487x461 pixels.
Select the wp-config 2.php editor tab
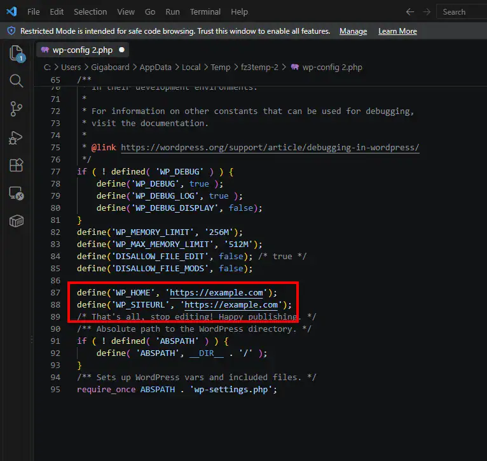pyautogui.click(x=83, y=50)
